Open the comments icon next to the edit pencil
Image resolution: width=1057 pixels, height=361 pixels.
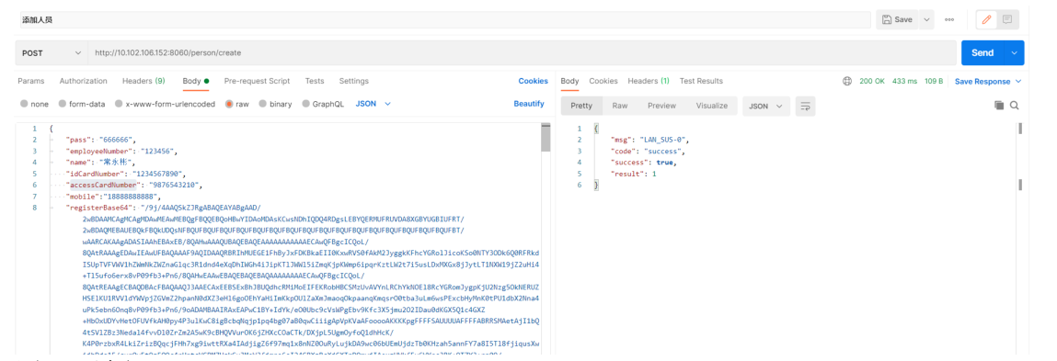tap(1007, 19)
